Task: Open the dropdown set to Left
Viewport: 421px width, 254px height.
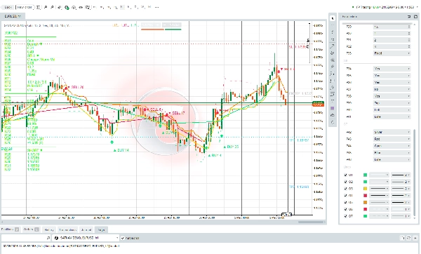Action: point(392,110)
